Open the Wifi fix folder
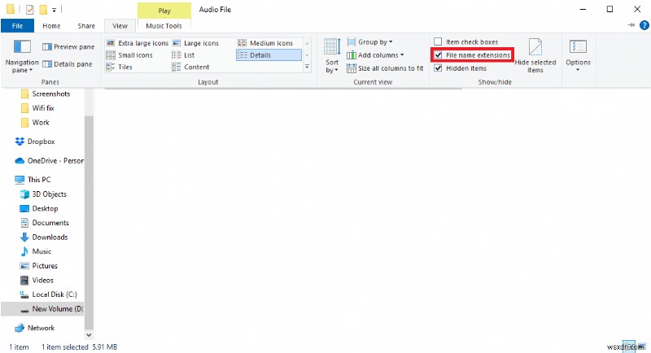651x353 pixels. click(37, 108)
